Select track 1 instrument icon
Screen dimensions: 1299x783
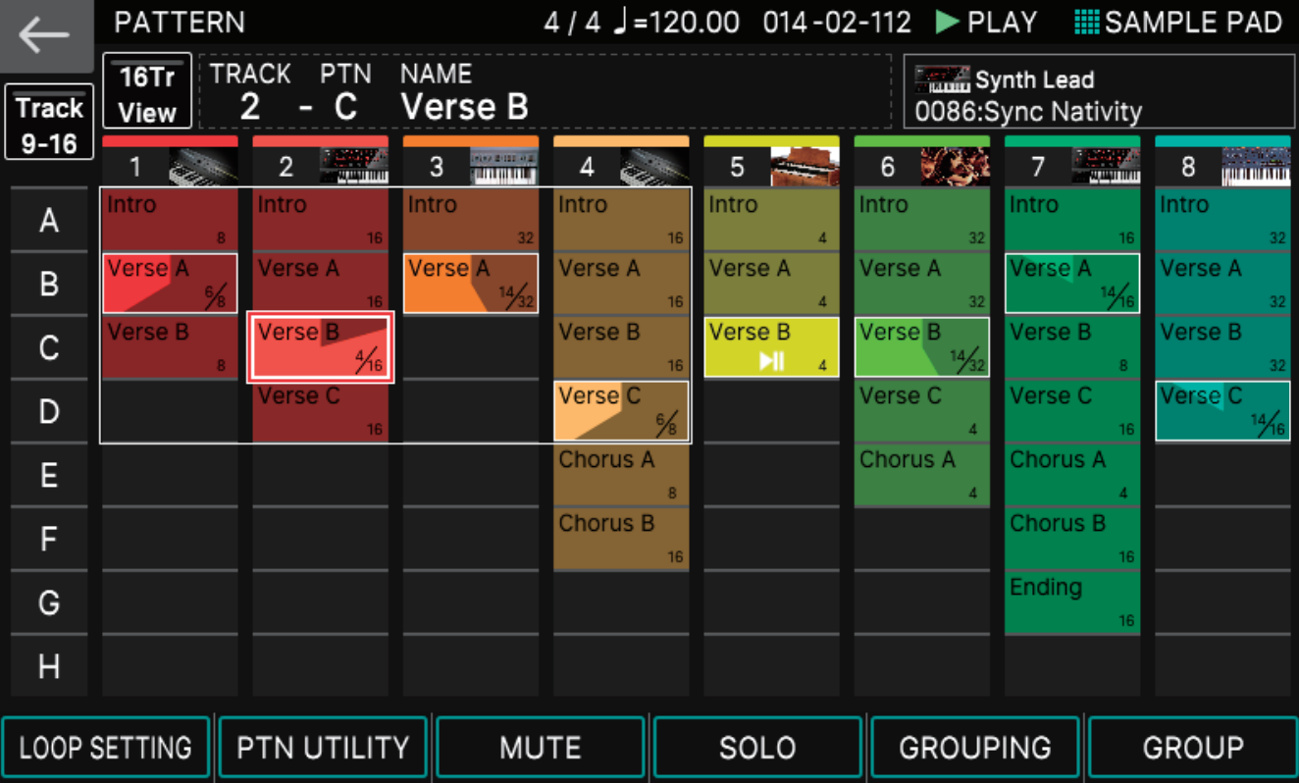203,167
